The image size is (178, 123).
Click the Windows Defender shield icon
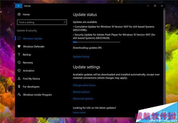point(19,46)
